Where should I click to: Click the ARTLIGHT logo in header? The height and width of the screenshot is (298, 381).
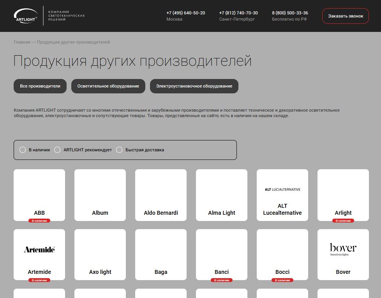(25, 16)
